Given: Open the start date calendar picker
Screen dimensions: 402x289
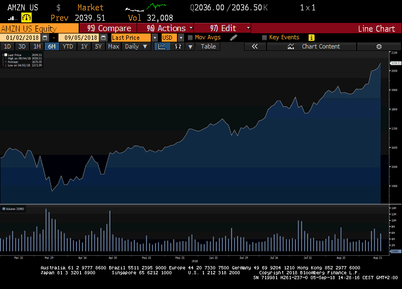Looking at the screenshot, I should point(45,38).
